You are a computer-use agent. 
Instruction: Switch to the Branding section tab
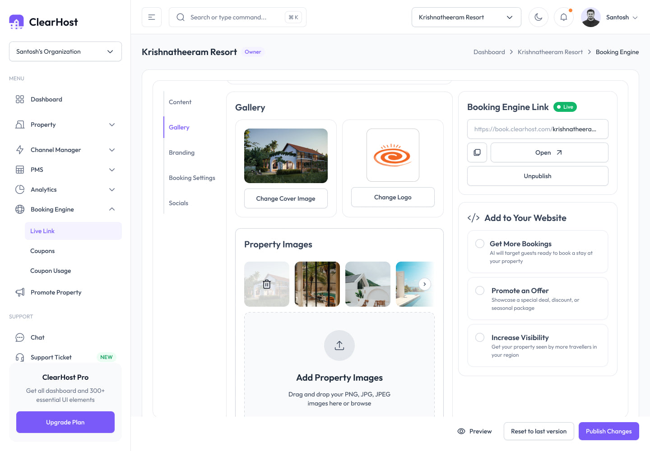click(x=181, y=152)
